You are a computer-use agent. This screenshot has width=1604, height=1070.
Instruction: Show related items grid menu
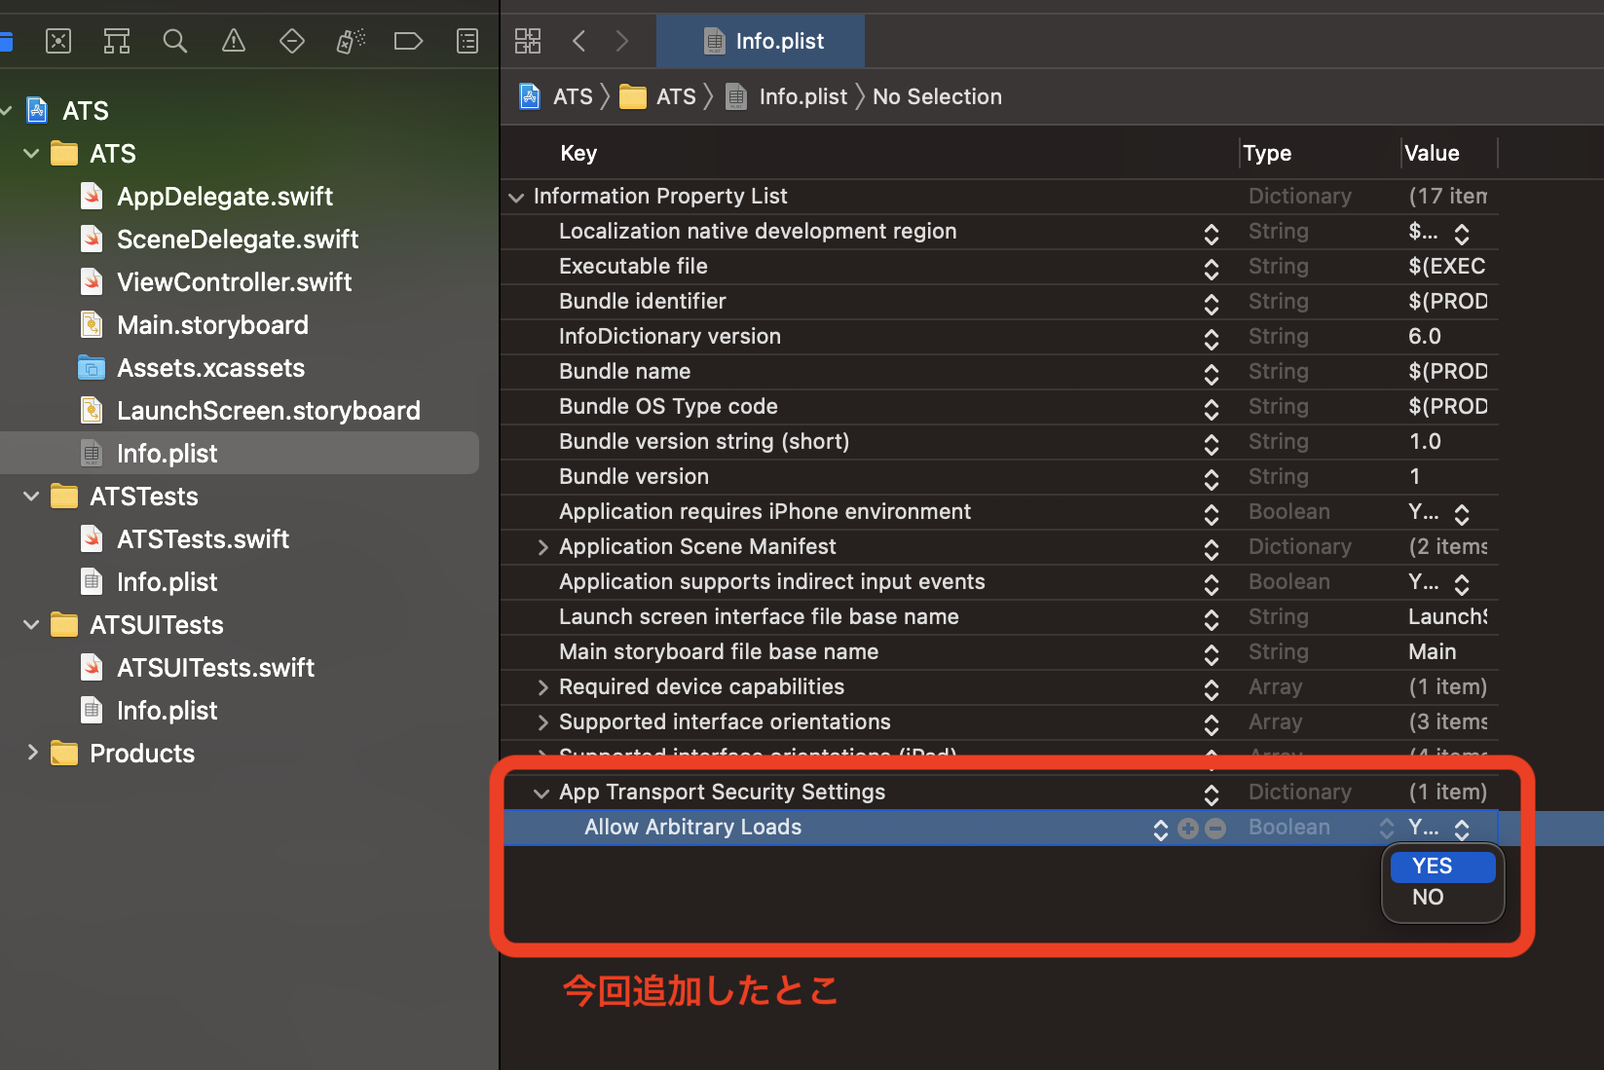(528, 41)
